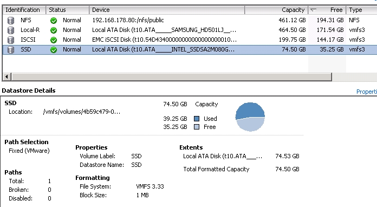The image size is (377, 207).
Task: Click green status check icon for ISCSI
Action: tap(54, 40)
